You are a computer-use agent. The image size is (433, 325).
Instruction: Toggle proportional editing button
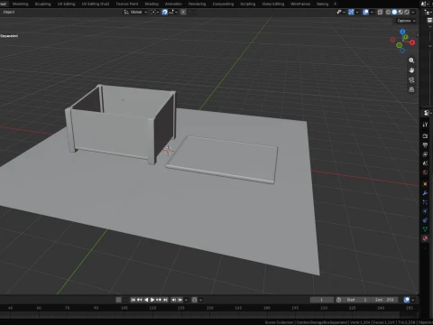click(183, 12)
